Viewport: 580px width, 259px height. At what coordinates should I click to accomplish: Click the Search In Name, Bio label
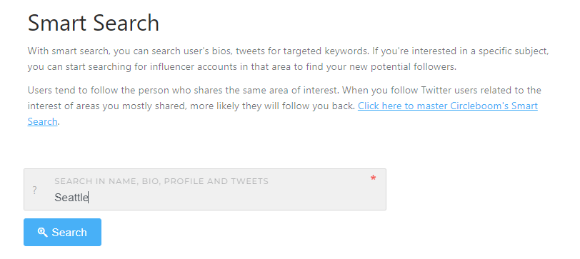161,181
